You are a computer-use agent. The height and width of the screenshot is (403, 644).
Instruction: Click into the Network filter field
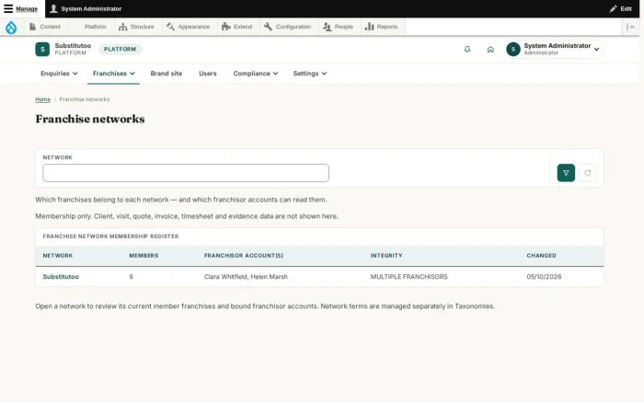(x=186, y=173)
